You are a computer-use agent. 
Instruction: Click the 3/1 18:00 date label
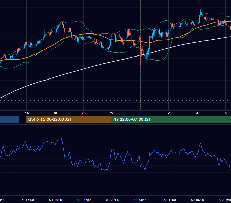point(55,200)
